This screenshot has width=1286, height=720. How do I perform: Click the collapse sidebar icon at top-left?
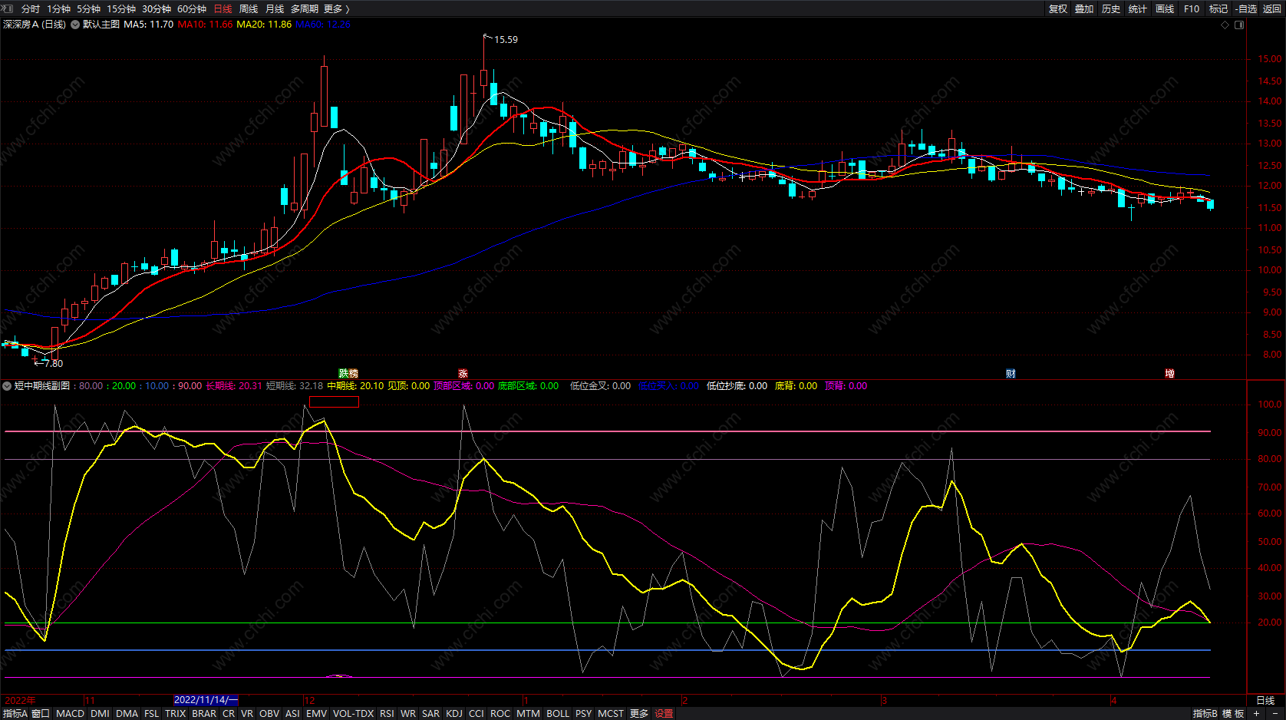tap(8, 8)
